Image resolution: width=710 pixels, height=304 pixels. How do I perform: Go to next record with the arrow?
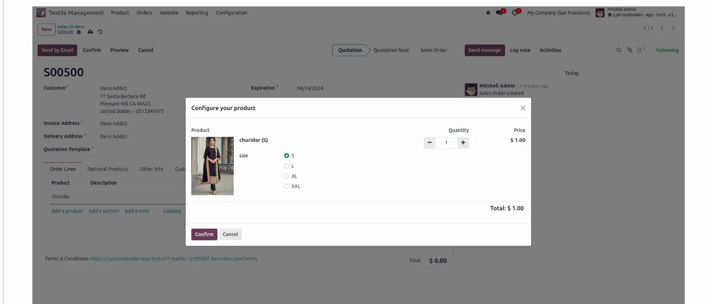(x=673, y=28)
